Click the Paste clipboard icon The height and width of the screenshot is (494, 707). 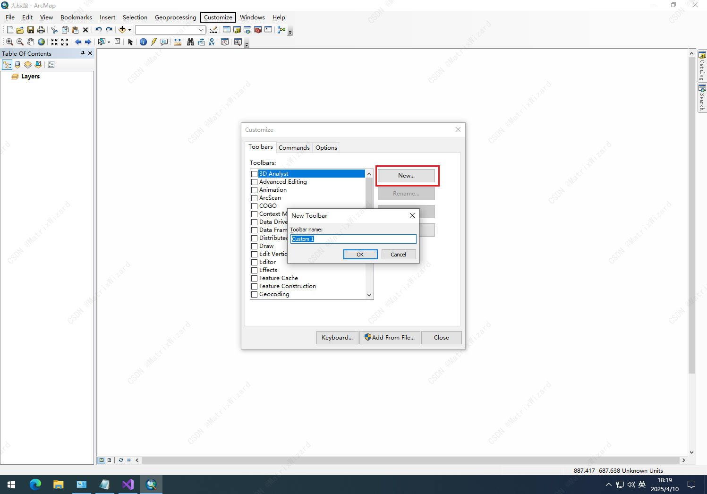[75, 30]
